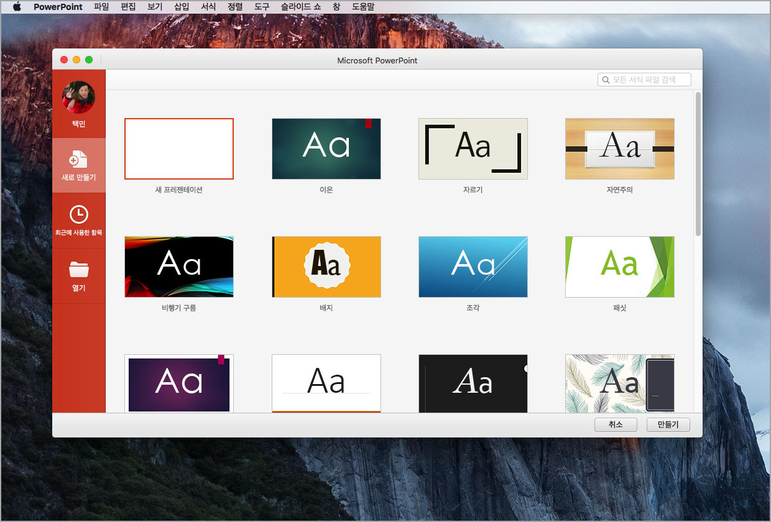
Task: Open the 파일 menu
Action: click(101, 7)
